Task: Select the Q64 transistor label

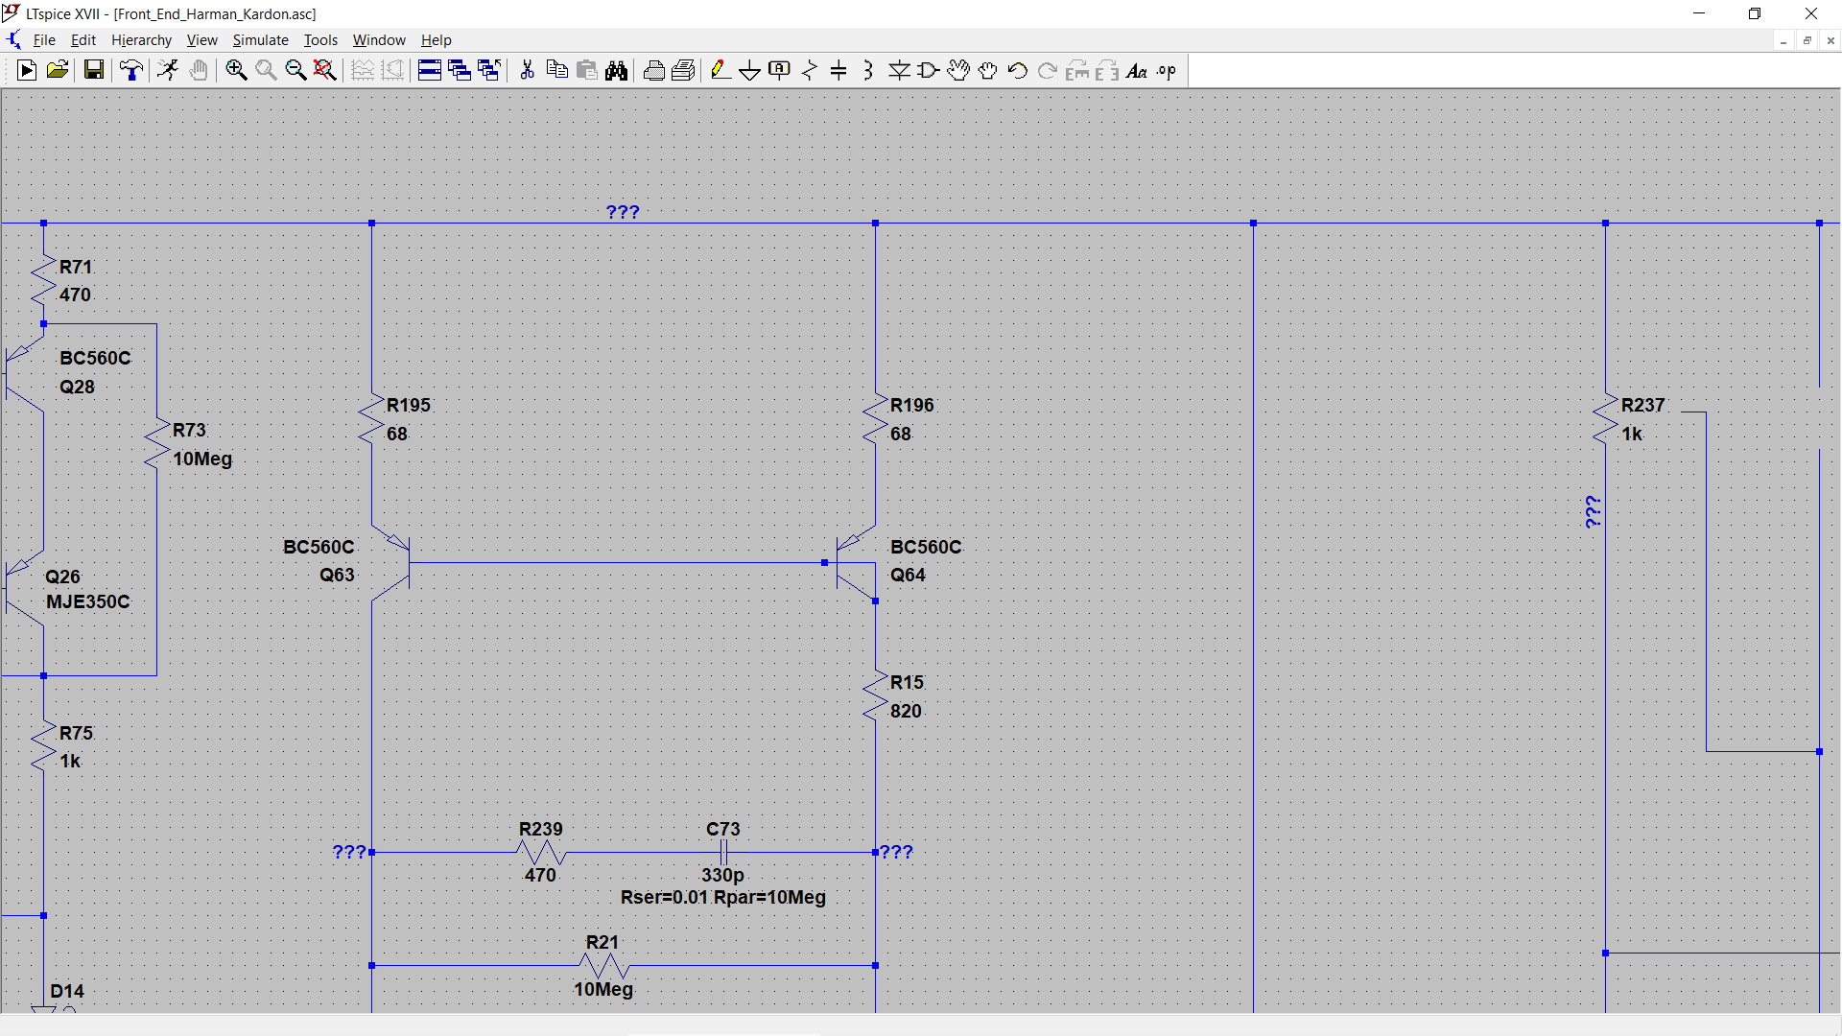Action: pos(908,575)
